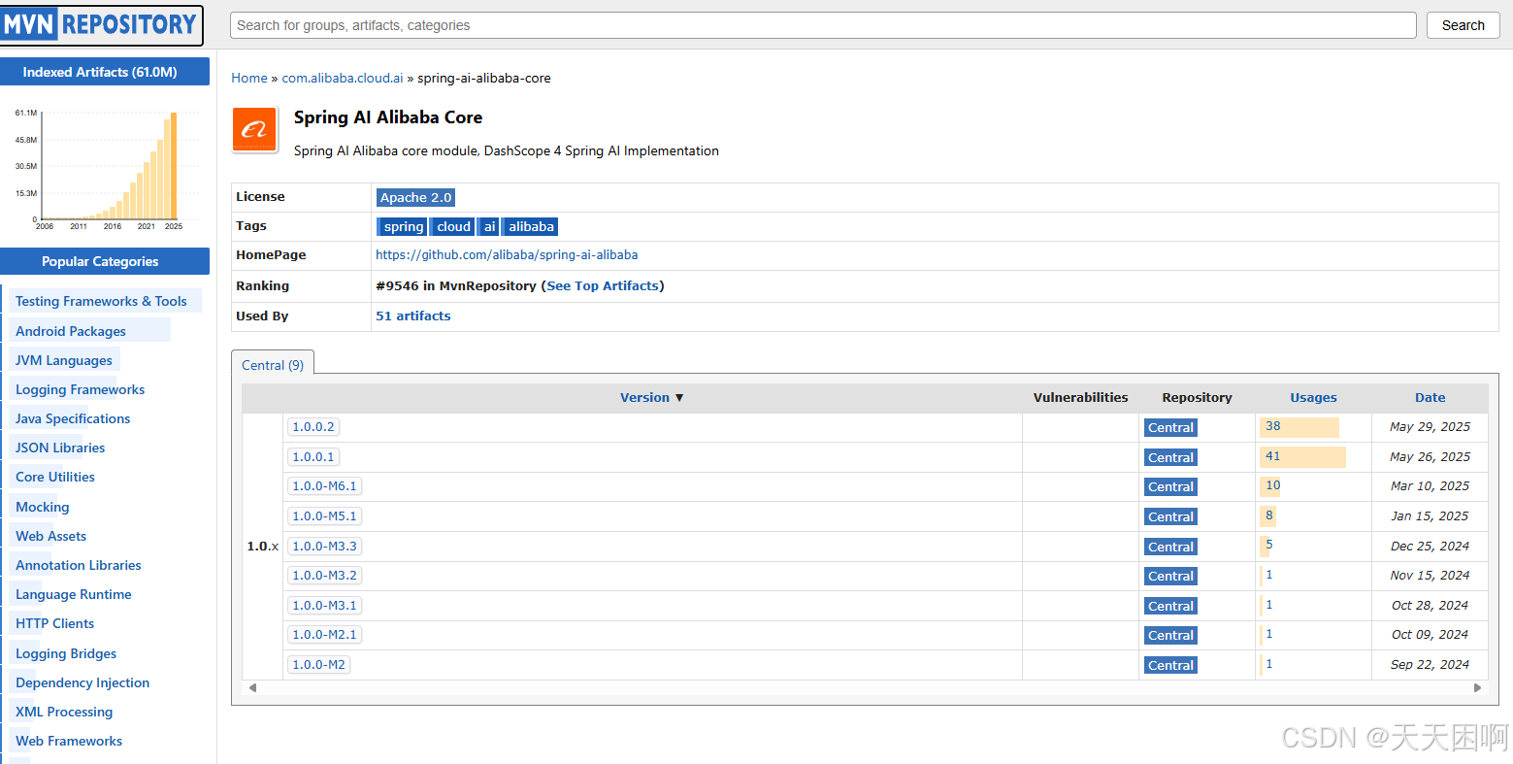Open the Home breadcrumb link
The image size is (1513, 764).
click(249, 79)
